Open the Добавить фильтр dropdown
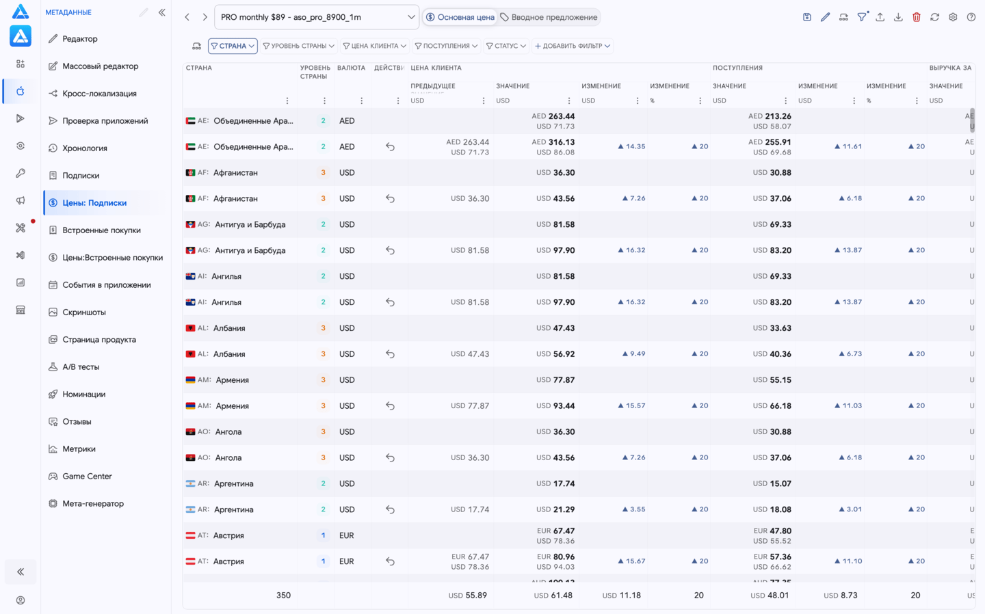This screenshot has height=614, width=985. point(573,46)
